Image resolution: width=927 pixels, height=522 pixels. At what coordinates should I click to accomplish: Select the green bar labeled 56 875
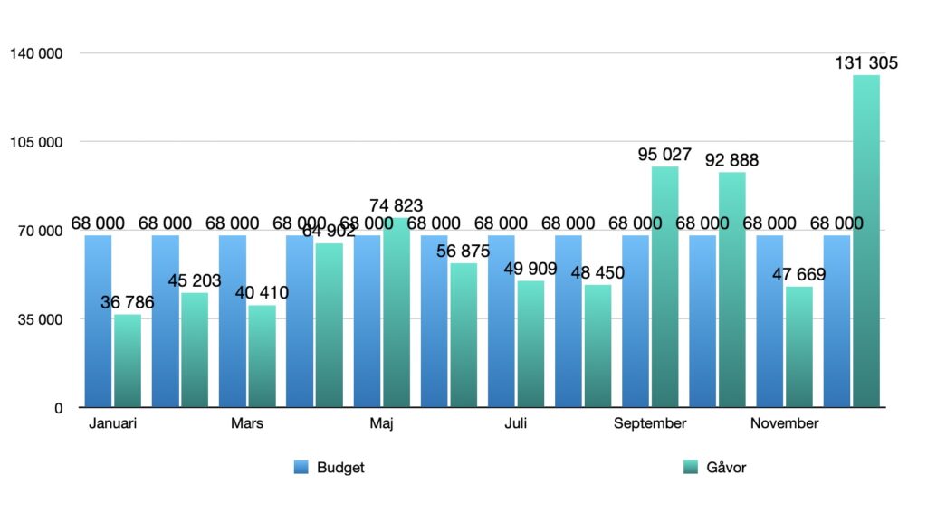pos(463,337)
